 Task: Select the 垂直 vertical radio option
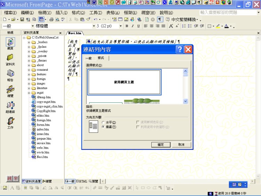coord(103,127)
